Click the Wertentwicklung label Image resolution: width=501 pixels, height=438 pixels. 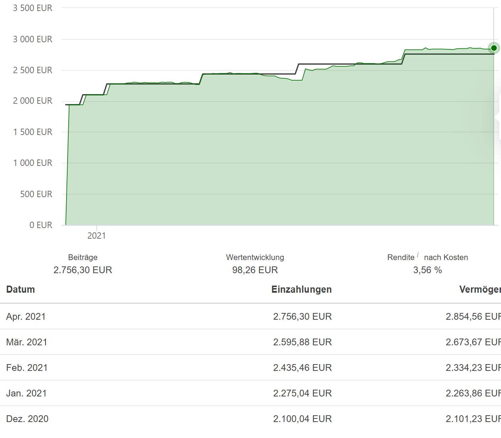click(x=255, y=258)
